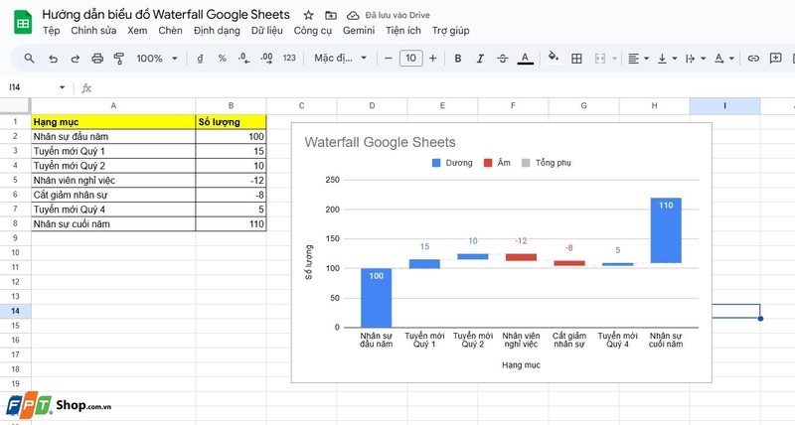This screenshot has height=425, width=795.
Task: Toggle strikethrough formatting
Action: (503, 59)
